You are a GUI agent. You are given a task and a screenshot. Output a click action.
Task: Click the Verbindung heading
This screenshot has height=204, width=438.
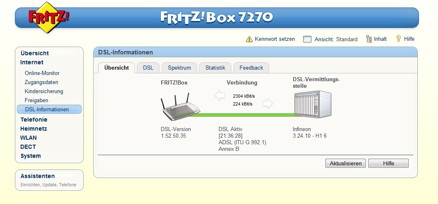[242, 82]
